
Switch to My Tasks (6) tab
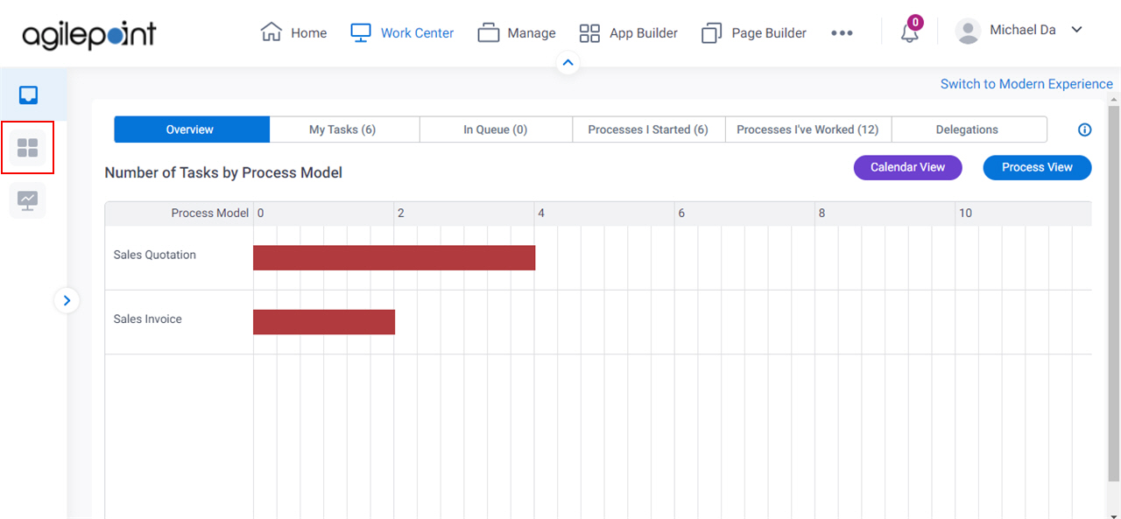tap(342, 130)
